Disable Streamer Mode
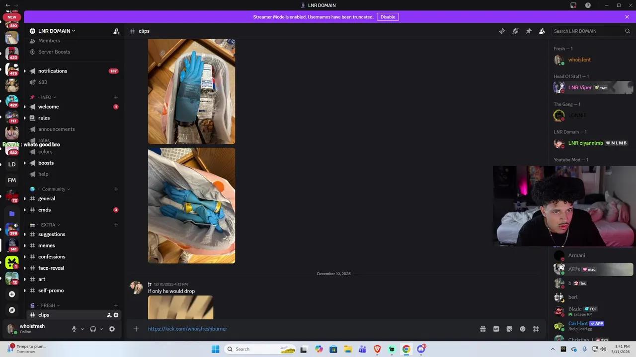The height and width of the screenshot is (357, 636). [388, 16]
